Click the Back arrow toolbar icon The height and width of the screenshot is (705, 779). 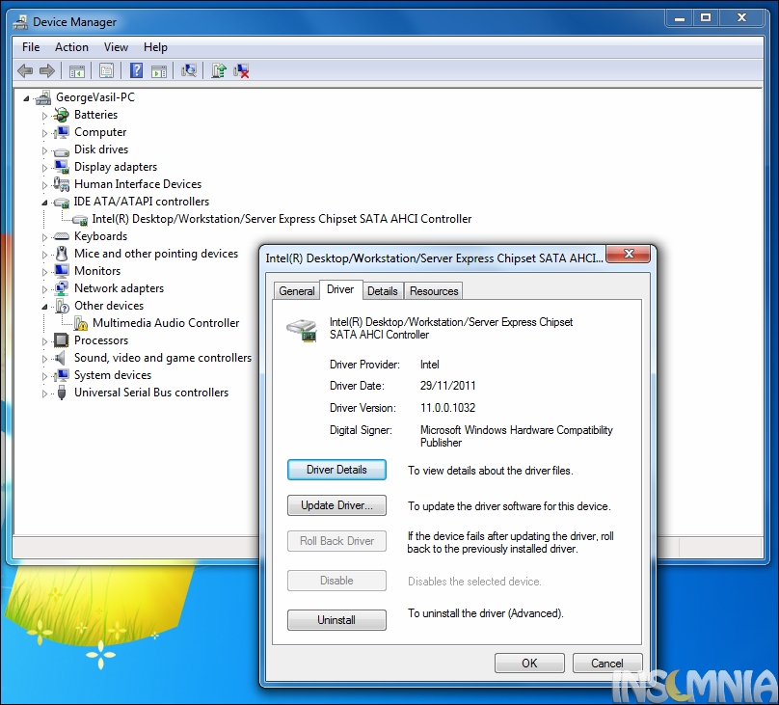pos(25,71)
